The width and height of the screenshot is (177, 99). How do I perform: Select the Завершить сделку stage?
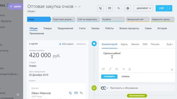pos(163,19)
